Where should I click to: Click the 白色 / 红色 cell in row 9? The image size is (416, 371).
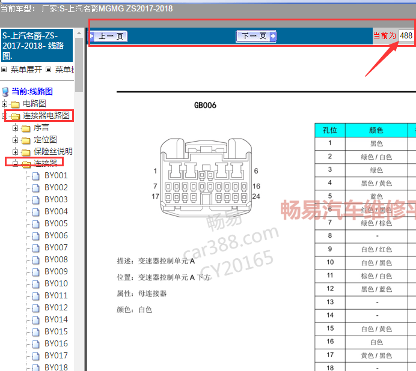pyautogui.click(x=376, y=250)
